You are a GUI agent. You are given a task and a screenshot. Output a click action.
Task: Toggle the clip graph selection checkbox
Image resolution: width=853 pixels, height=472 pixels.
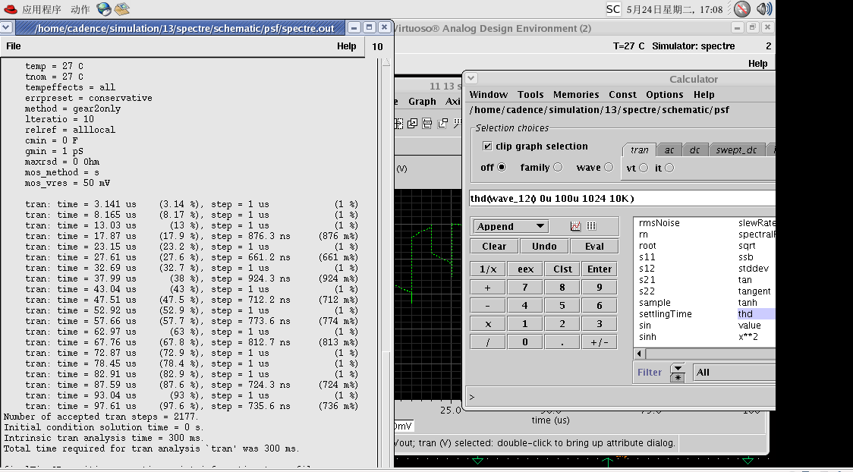click(x=487, y=146)
